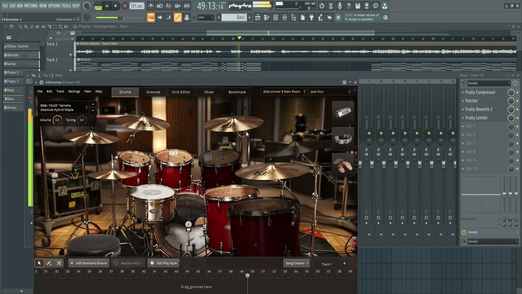Click the render export icon

tap(367, 6)
